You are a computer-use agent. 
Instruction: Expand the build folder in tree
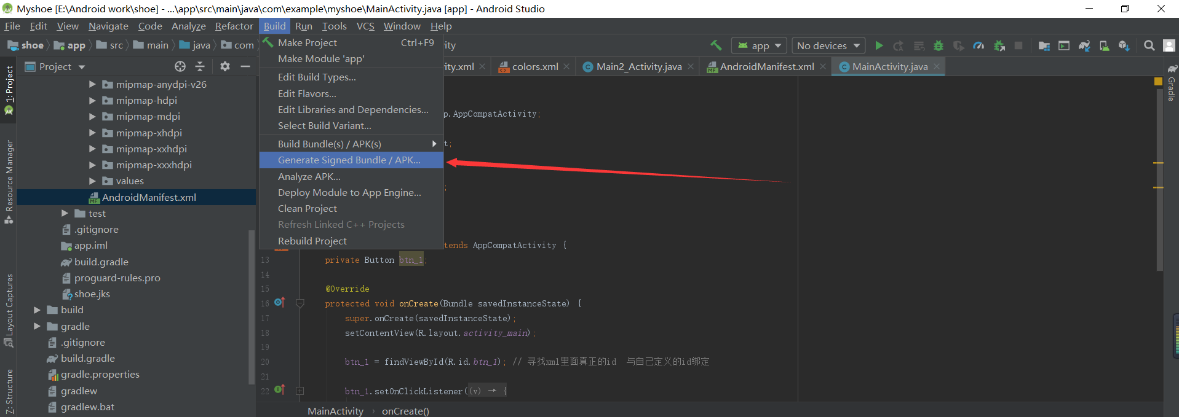(37, 310)
